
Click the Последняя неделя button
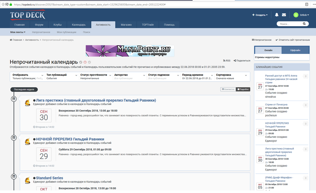(x=24, y=89)
